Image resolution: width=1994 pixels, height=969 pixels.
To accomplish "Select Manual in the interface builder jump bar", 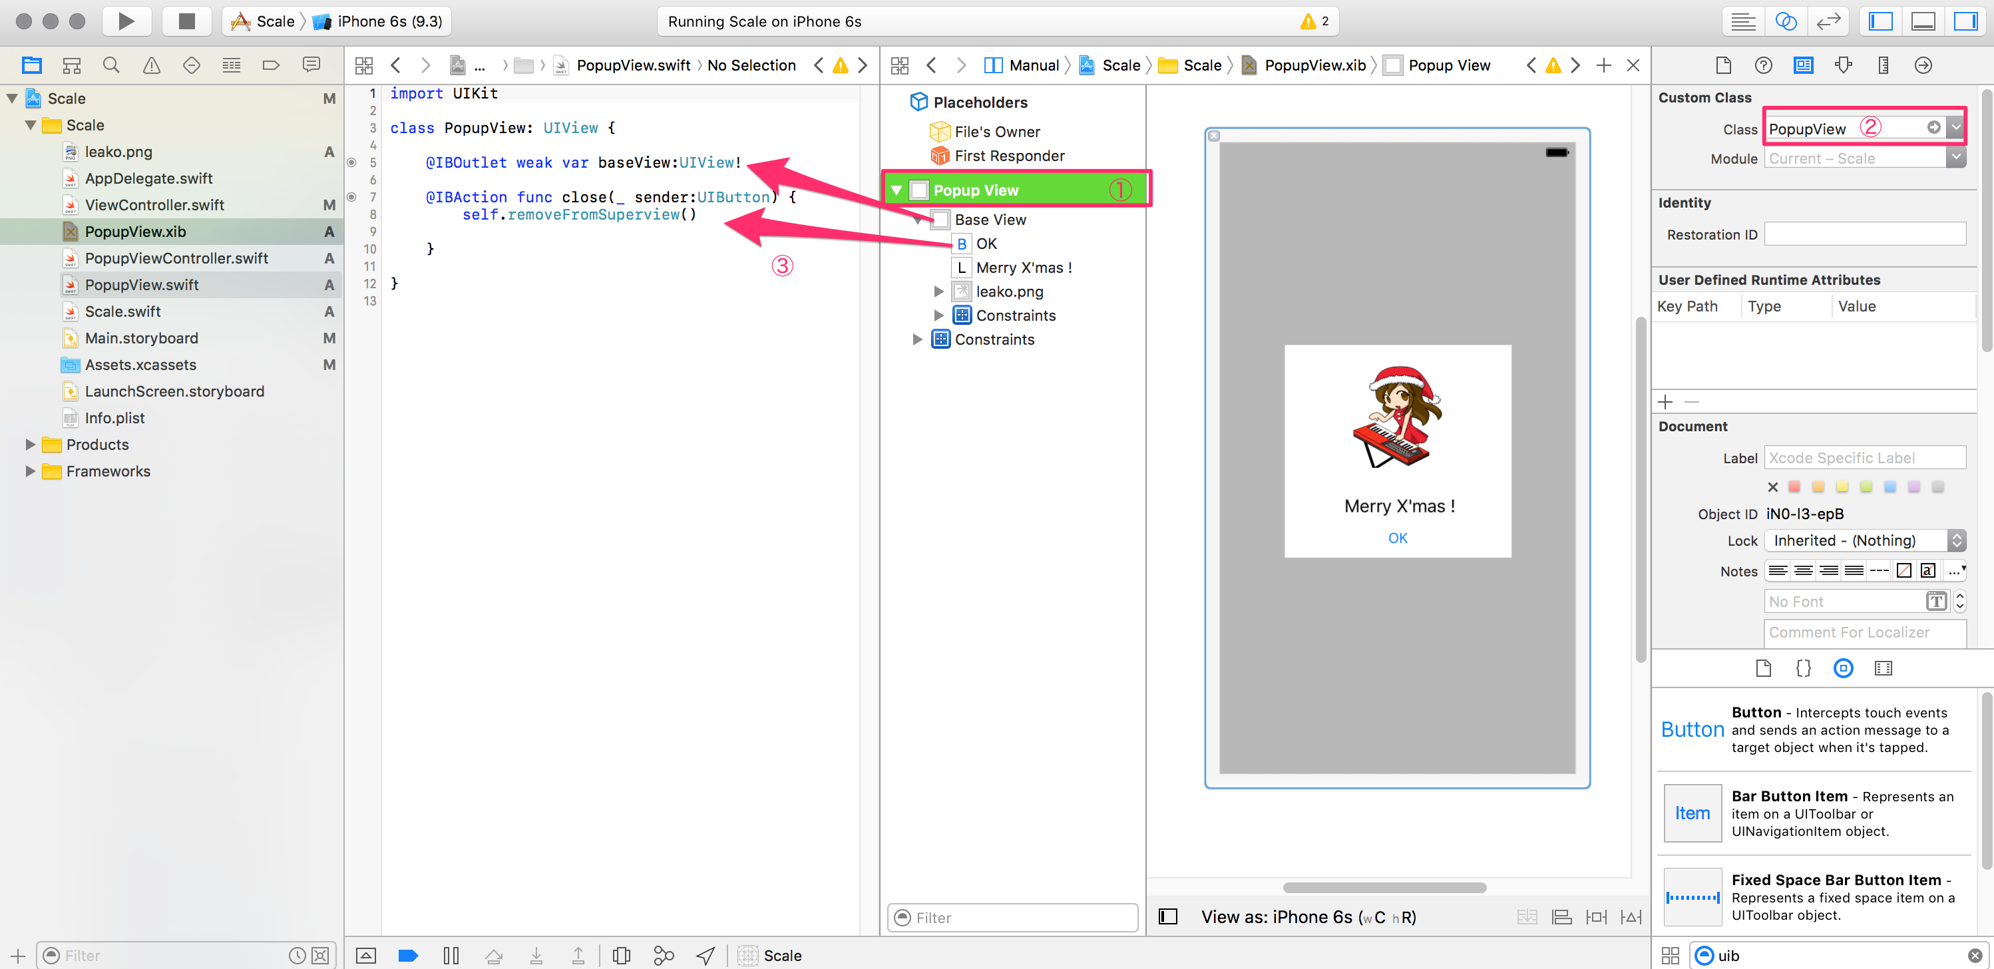I will (1035, 65).
